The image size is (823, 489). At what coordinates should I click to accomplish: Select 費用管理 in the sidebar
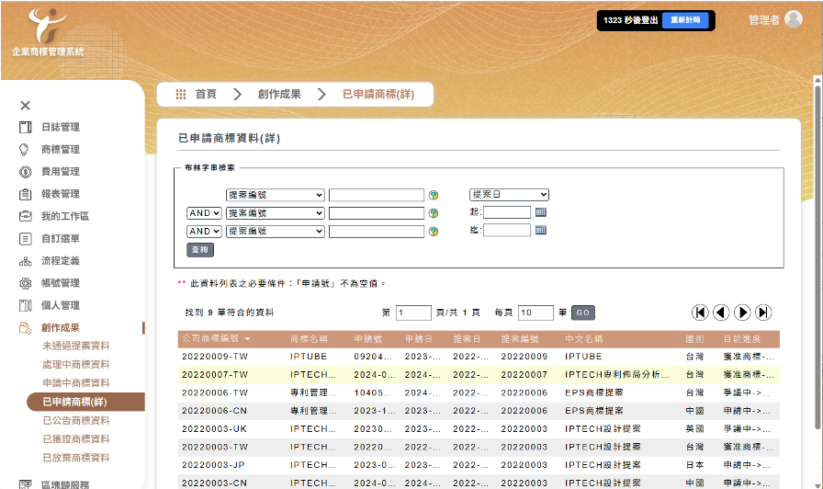click(x=61, y=172)
